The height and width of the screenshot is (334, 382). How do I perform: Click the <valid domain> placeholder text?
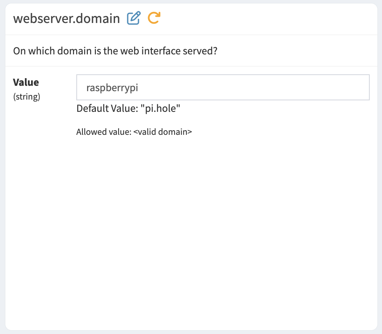point(163,132)
